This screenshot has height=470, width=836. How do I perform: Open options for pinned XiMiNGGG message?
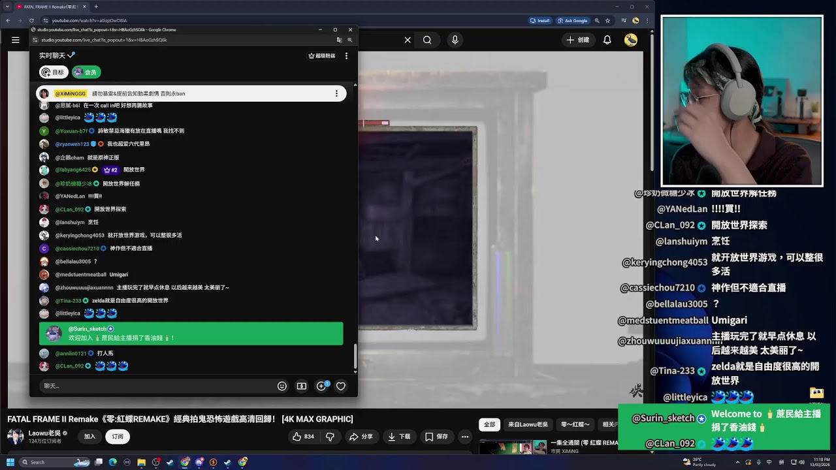point(336,93)
